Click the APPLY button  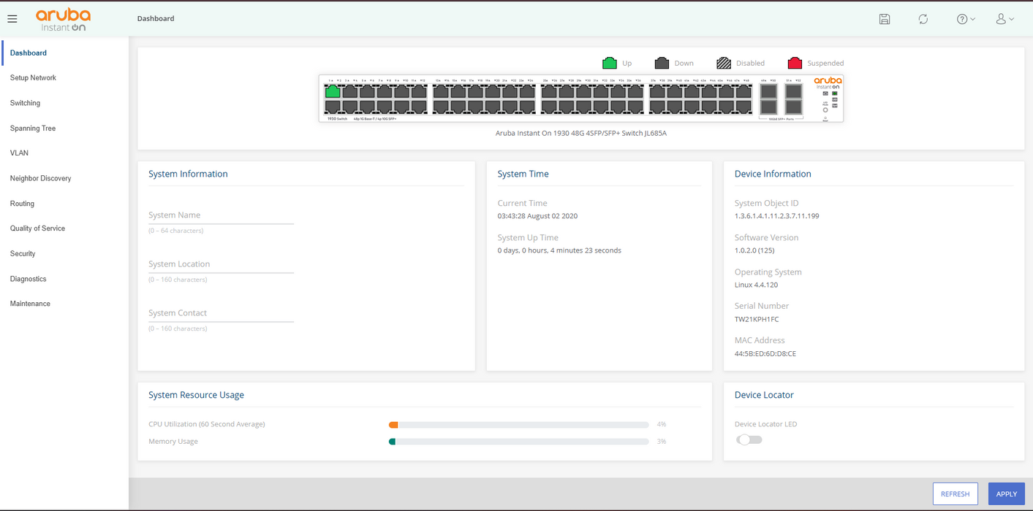pos(1006,493)
